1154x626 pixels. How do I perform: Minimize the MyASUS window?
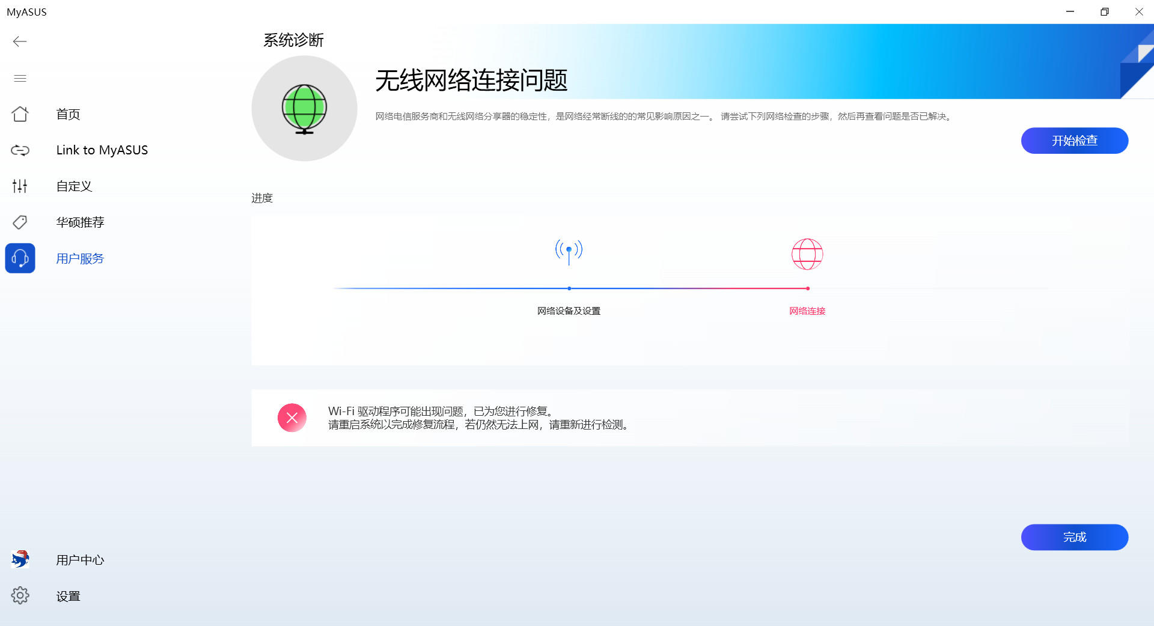pyautogui.click(x=1070, y=11)
